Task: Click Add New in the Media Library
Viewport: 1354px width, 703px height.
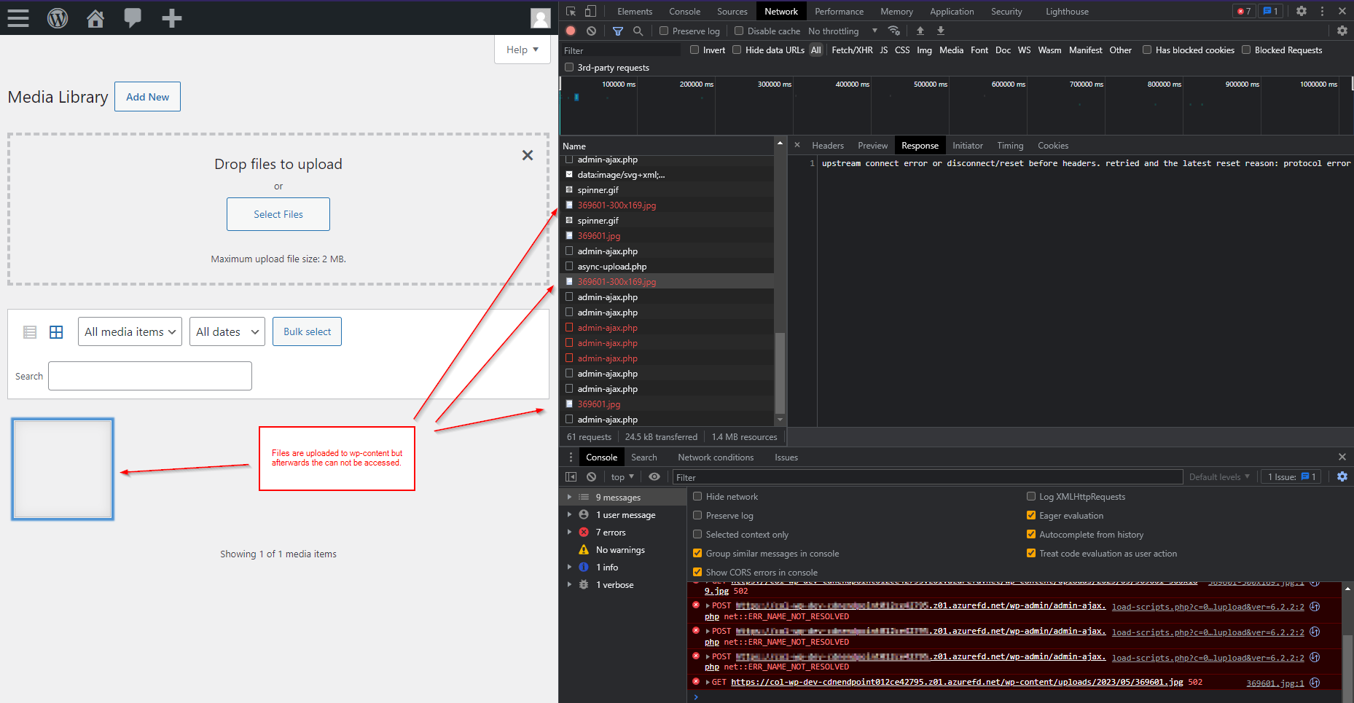Action: point(147,96)
